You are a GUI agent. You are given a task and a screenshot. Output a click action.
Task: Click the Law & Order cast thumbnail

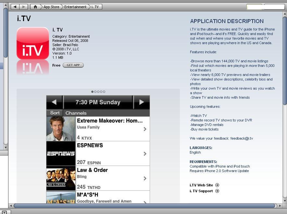[61, 178]
